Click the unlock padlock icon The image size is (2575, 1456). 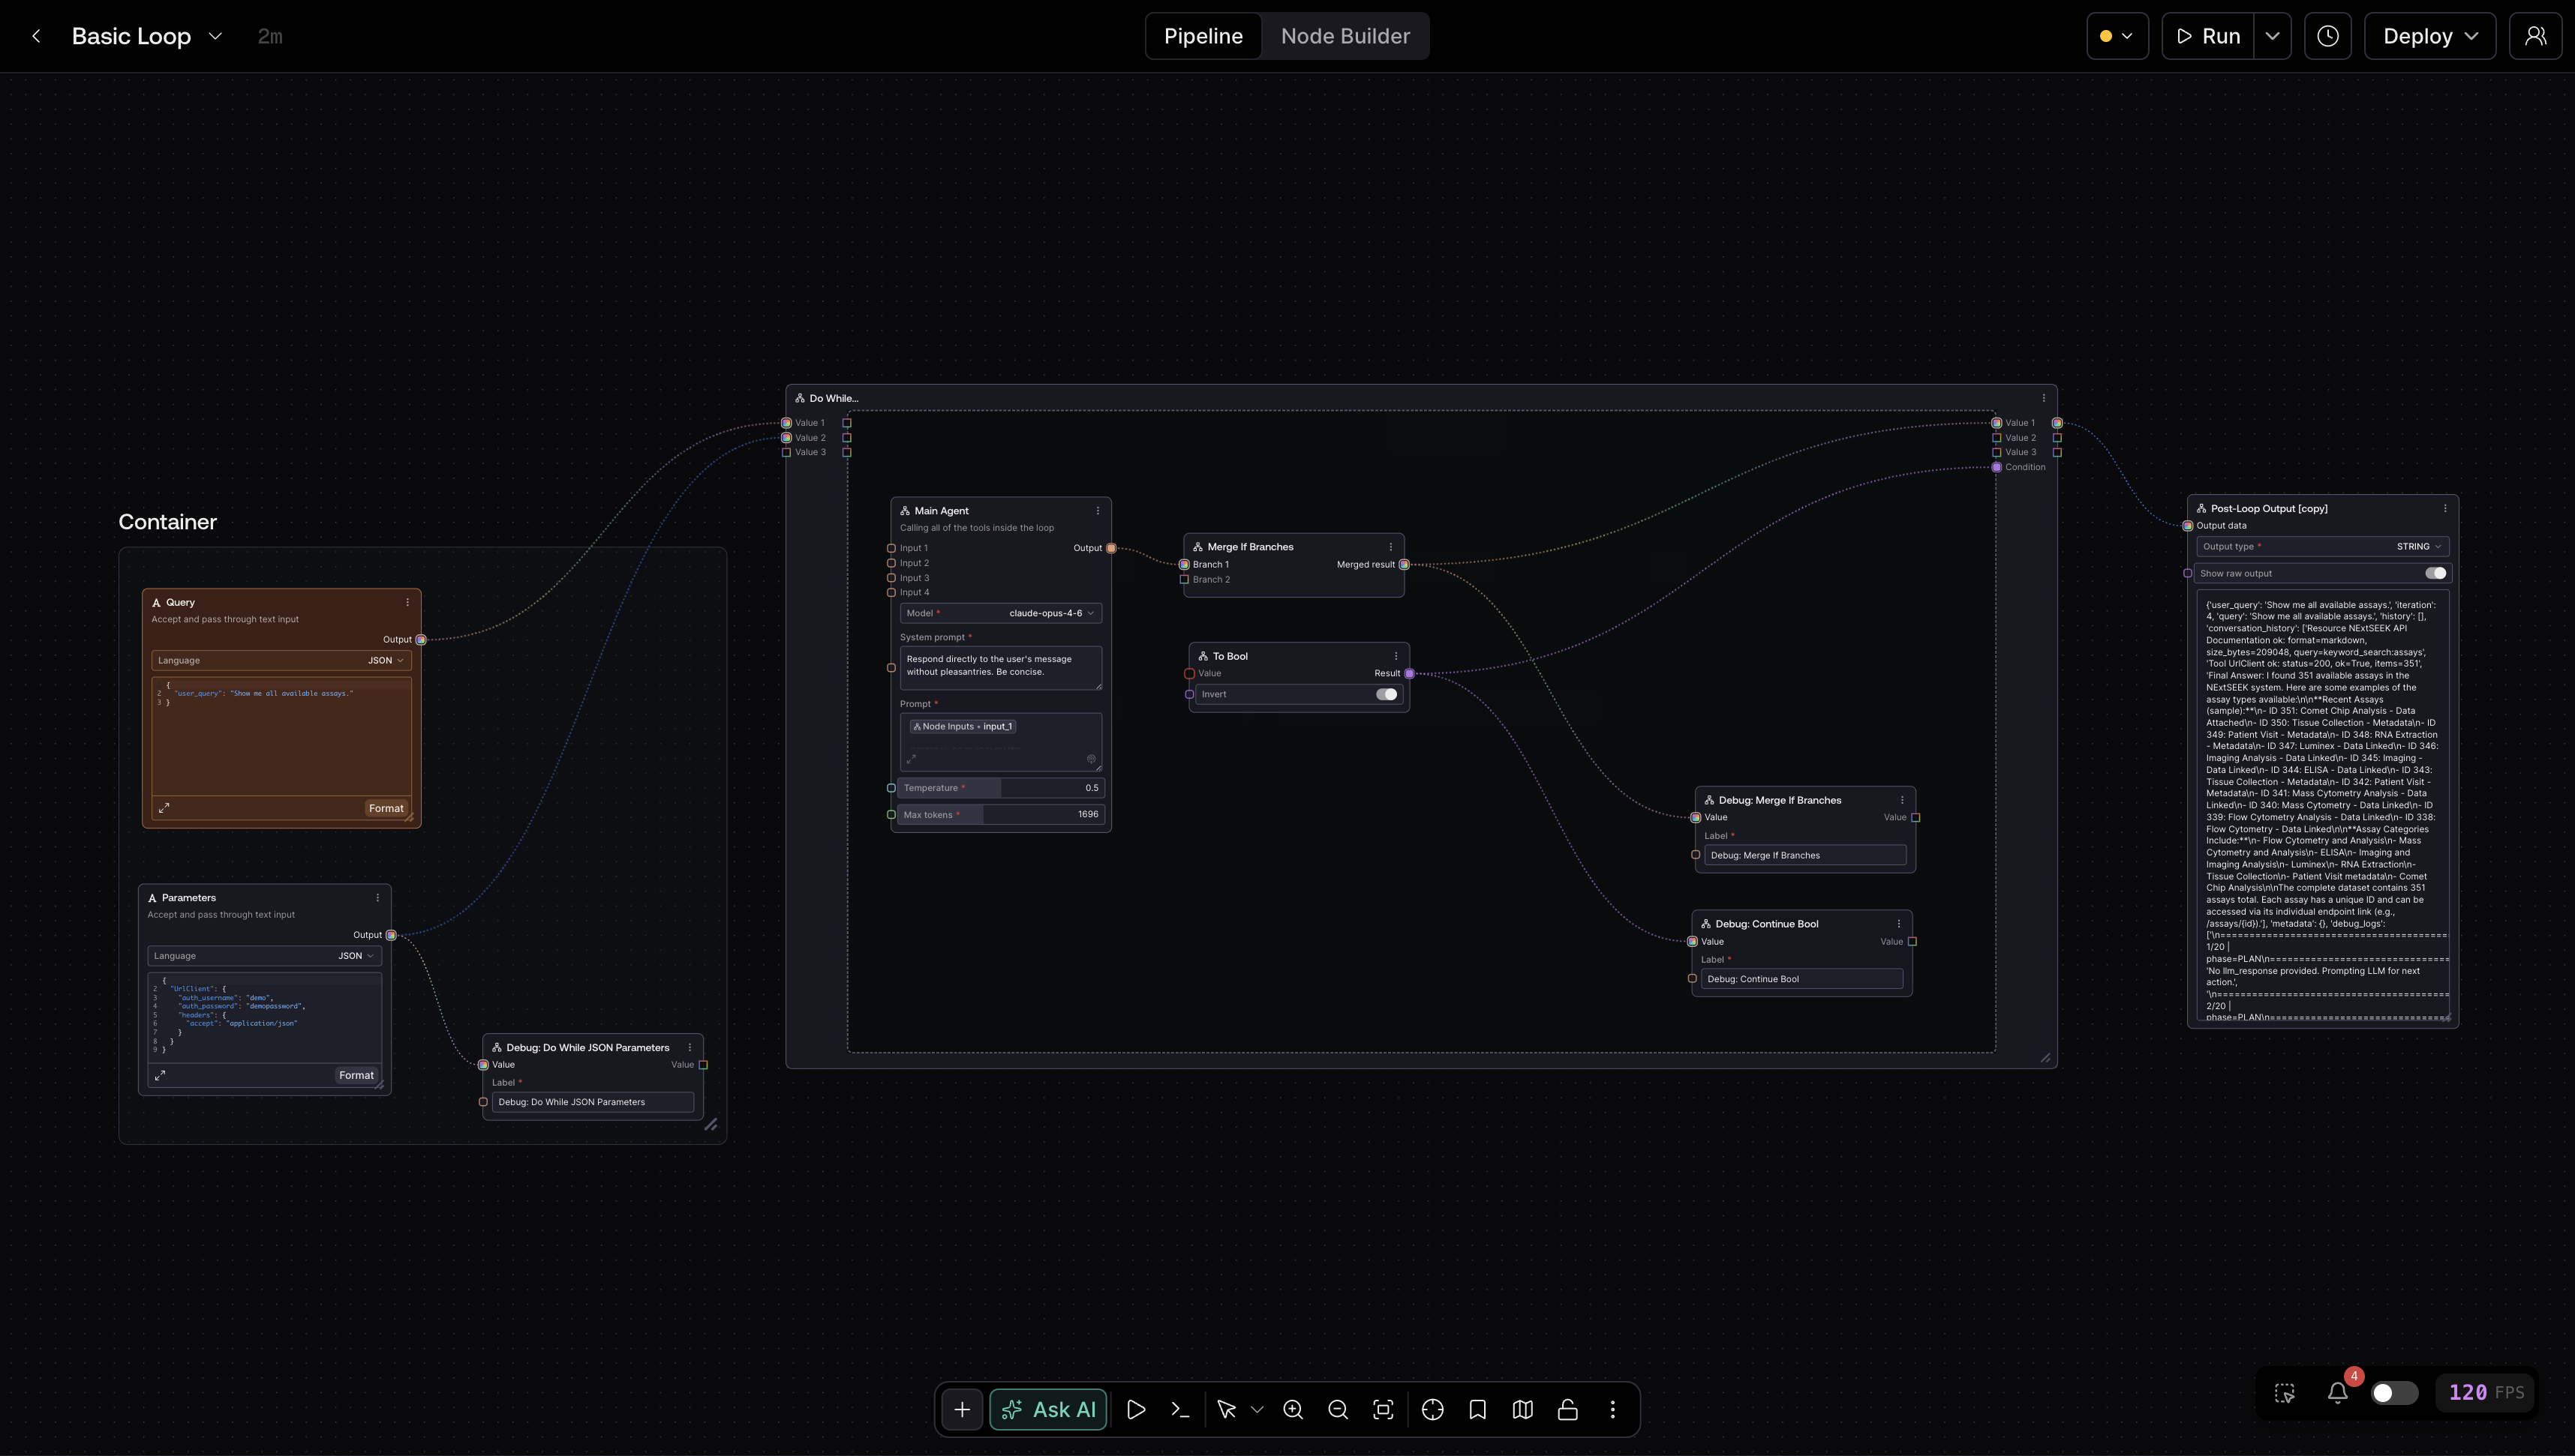point(1567,1409)
